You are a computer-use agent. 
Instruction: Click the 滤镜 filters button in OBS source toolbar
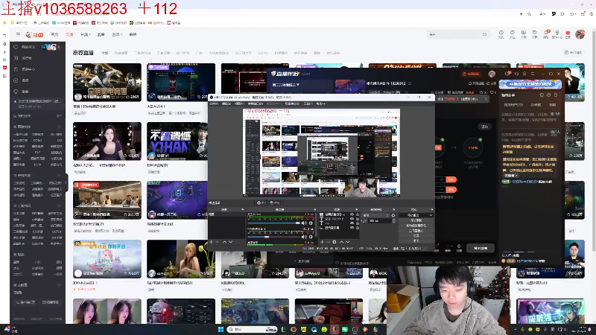click(x=275, y=202)
